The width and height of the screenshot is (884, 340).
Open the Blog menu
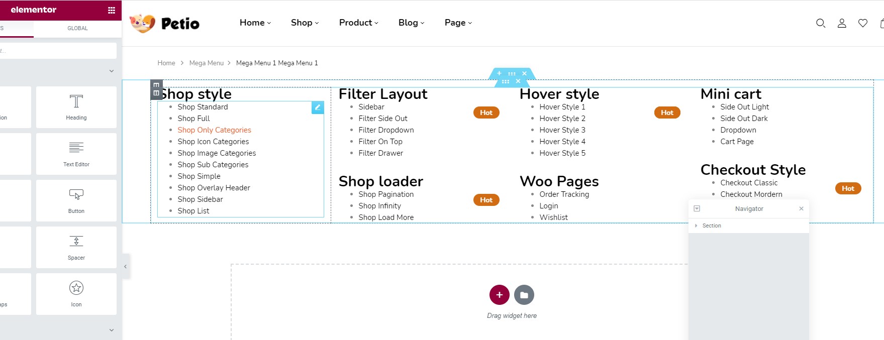(x=412, y=23)
